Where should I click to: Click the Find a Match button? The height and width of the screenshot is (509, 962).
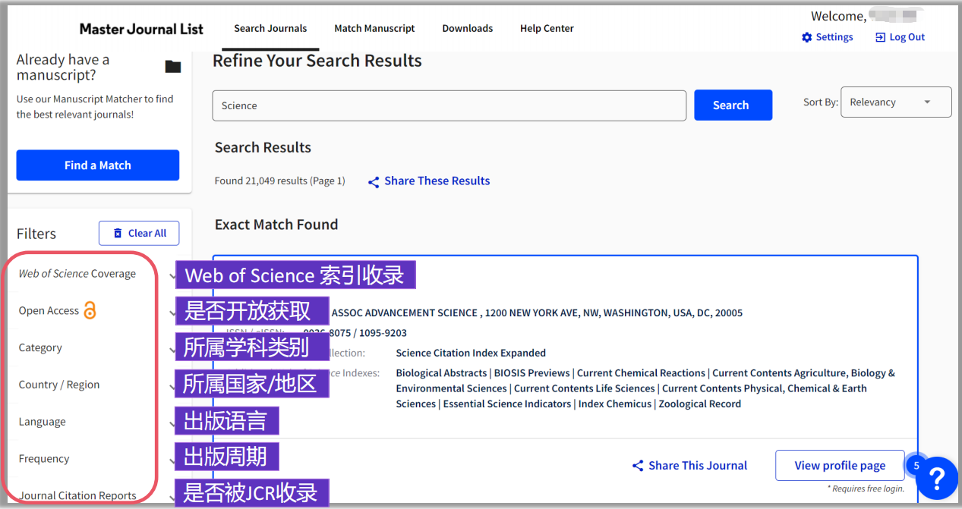click(98, 165)
